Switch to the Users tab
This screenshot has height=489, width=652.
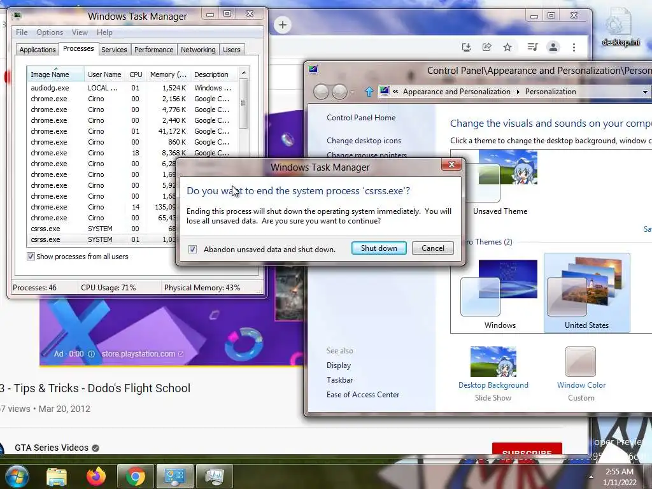coord(232,50)
